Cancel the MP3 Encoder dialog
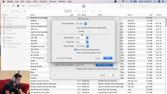 coord(98,58)
